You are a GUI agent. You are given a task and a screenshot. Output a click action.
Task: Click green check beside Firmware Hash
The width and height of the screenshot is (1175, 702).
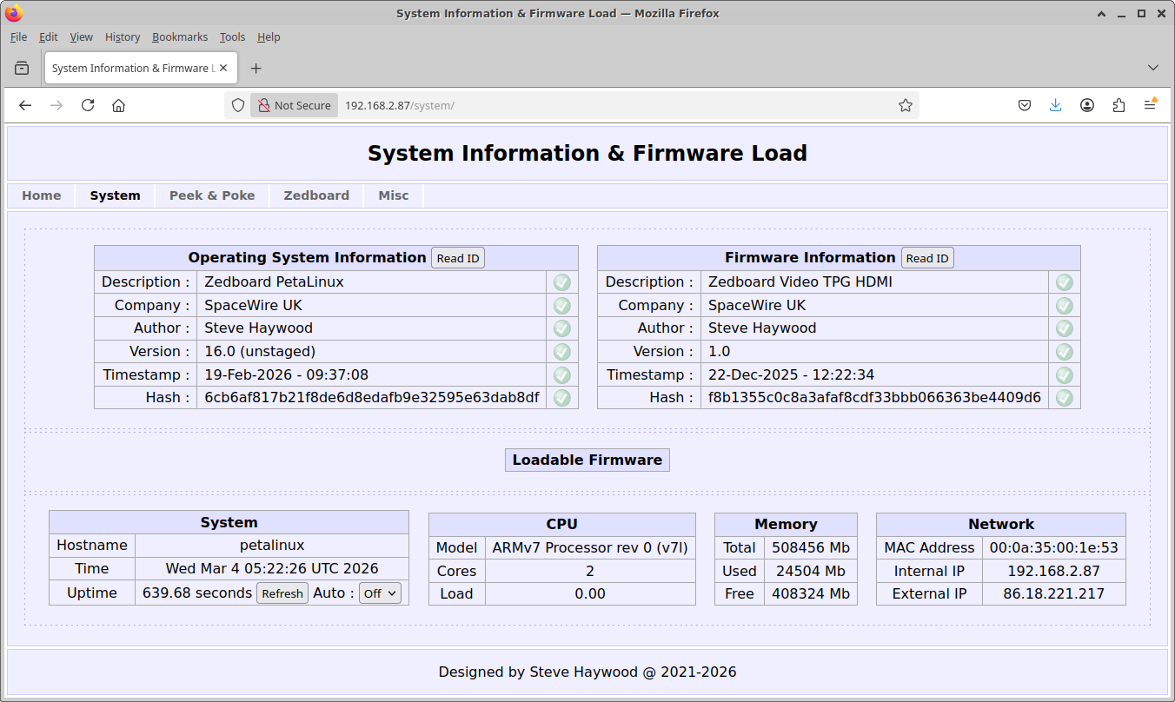[x=1064, y=398]
